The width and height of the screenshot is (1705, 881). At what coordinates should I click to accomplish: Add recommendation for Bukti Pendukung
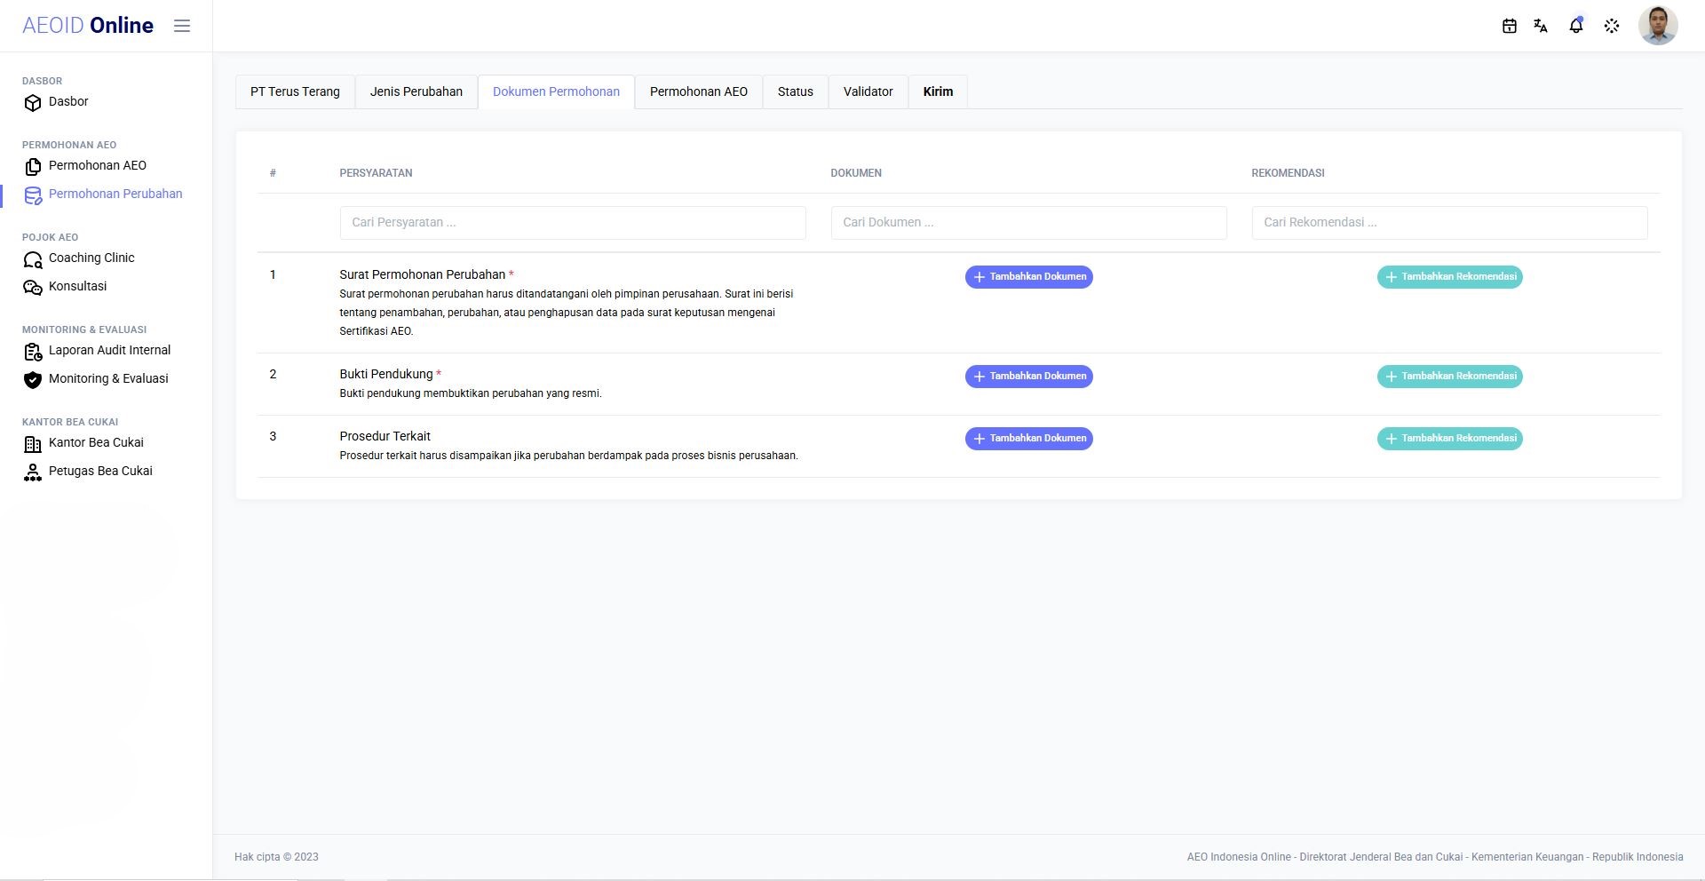pos(1450,377)
